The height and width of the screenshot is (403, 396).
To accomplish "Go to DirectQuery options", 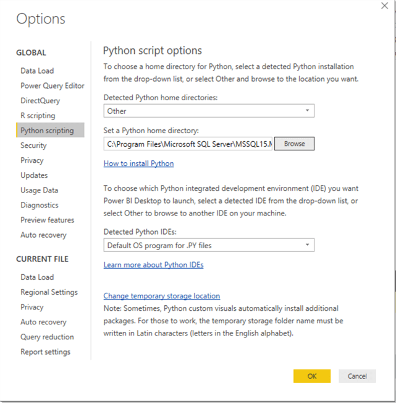I will coord(40,100).
